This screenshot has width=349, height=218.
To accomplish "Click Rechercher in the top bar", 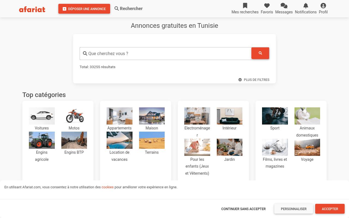I will 128,8.
